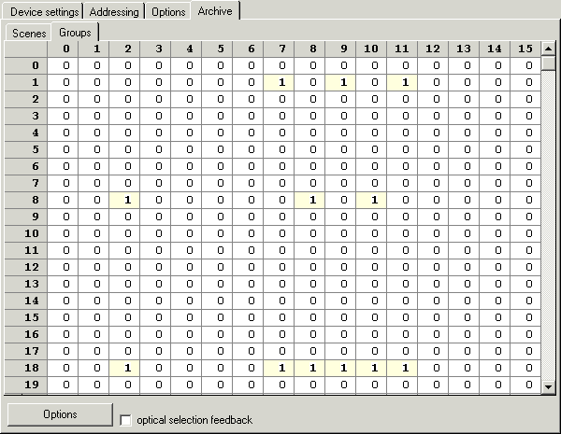Select column header 10
Screen dimensions: 561x434
[x=371, y=49]
